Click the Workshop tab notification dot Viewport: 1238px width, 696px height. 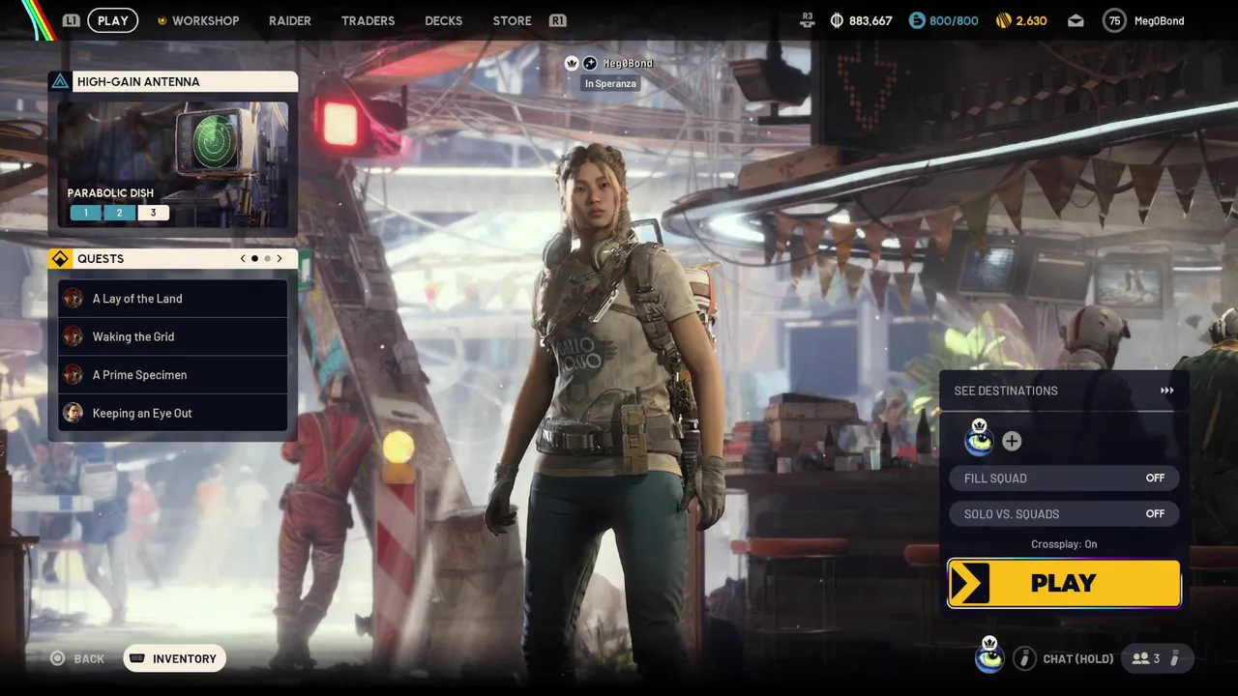point(162,20)
